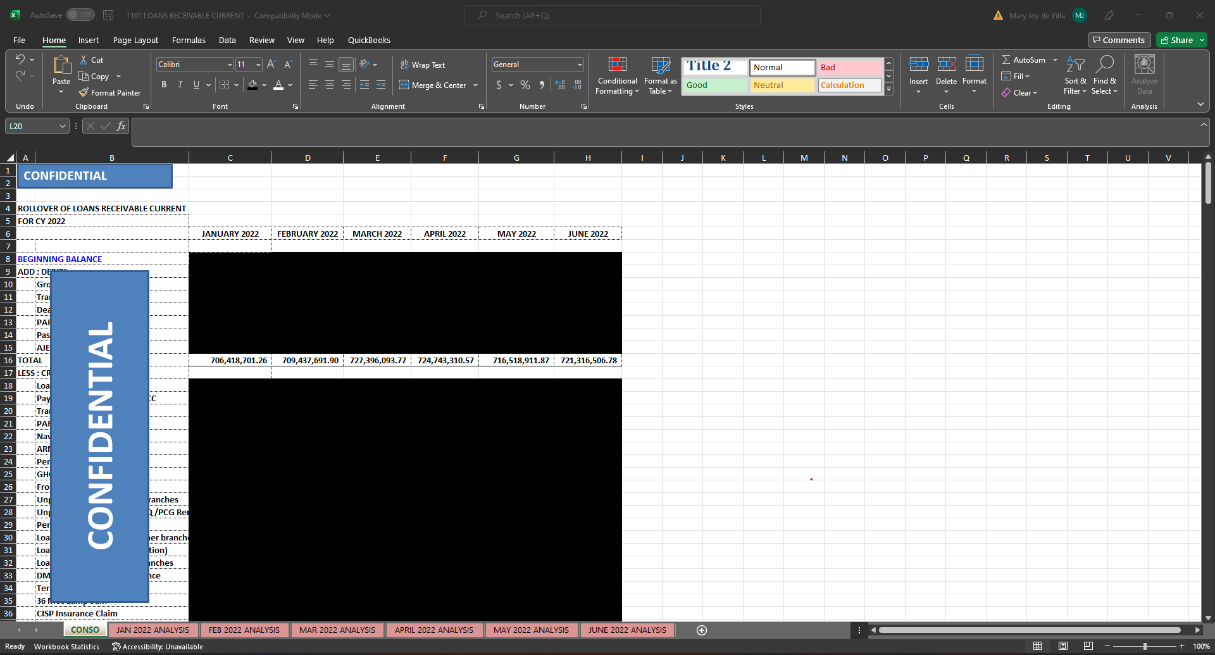Viewport: 1215px width, 655px height.
Task: Toggle Wrap Text on cells
Action: point(423,65)
